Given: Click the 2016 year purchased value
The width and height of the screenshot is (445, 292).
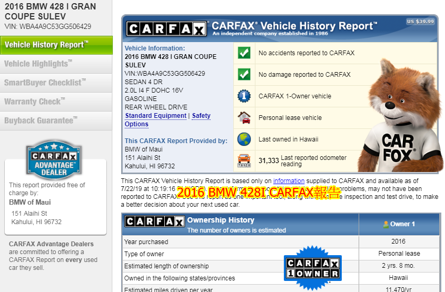Looking at the screenshot, I should [399, 241].
